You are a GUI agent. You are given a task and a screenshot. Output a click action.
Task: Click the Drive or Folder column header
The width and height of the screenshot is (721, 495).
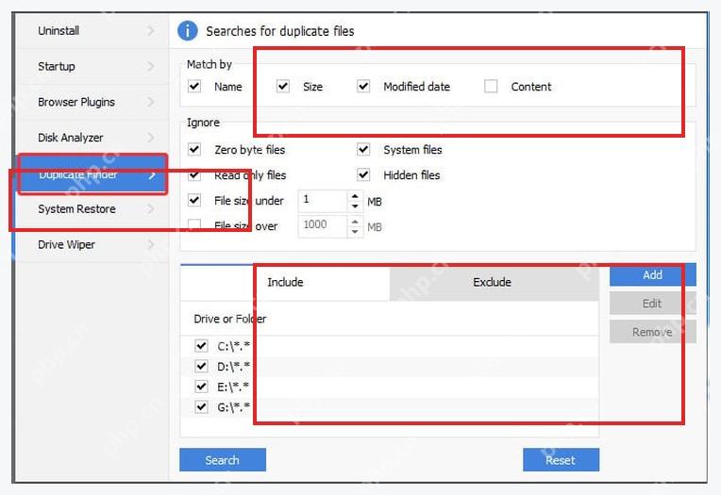tap(230, 319)
